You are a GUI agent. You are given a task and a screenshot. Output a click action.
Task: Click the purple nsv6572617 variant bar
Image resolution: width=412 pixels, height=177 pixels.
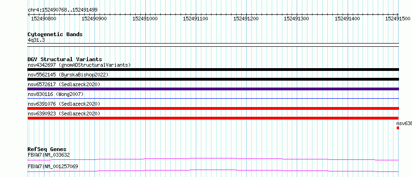213,89
